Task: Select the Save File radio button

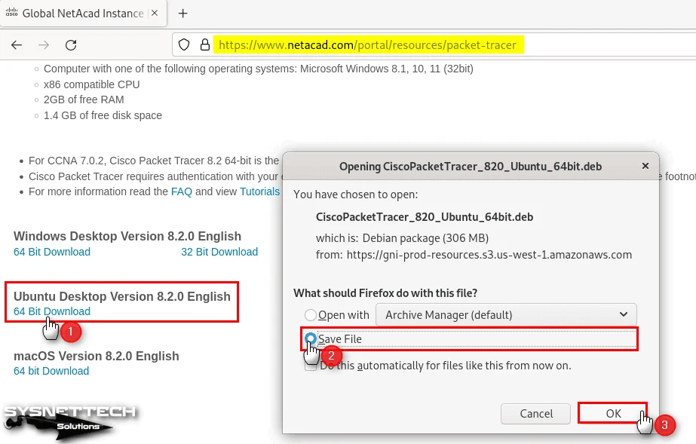Action: (x=311, y=339)
